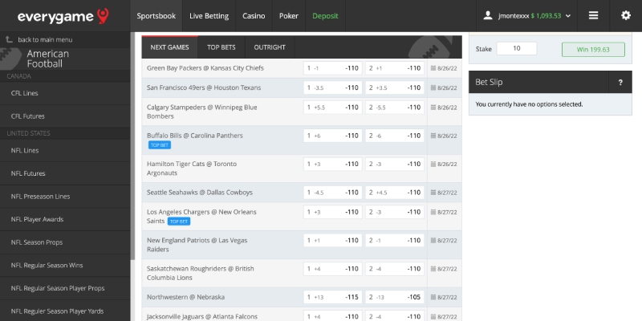
Task: Click TOP BET badge under Buffalo Bills
Action: click(160, 145)
